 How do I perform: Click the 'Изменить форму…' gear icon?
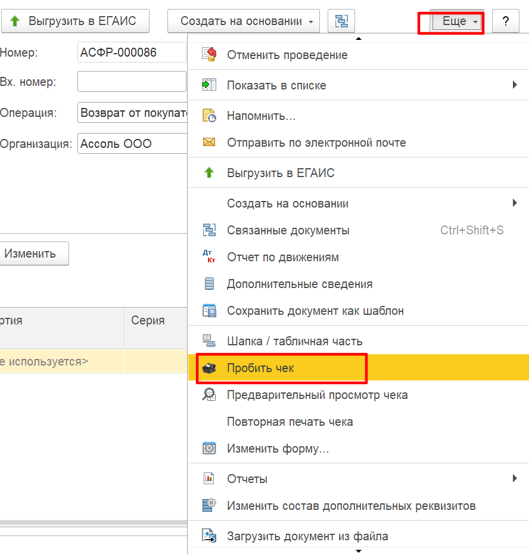pos(209,448)
